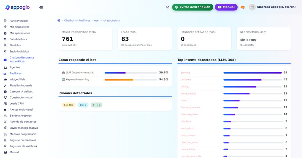
Task: Click the EN: 7 language badge
Action: 83,105
